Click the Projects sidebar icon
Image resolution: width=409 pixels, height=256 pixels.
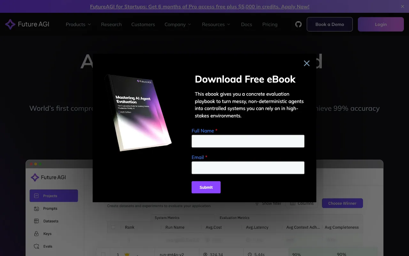pos(36,196)
